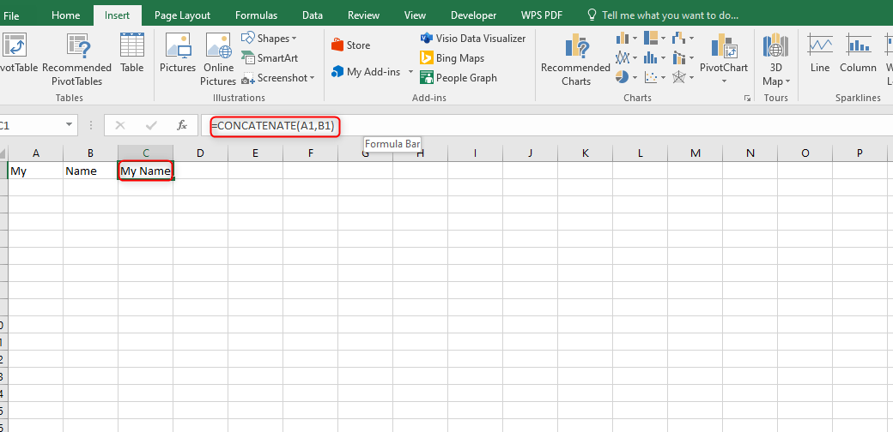Switch to the Home tab

(x=65, y=15)
